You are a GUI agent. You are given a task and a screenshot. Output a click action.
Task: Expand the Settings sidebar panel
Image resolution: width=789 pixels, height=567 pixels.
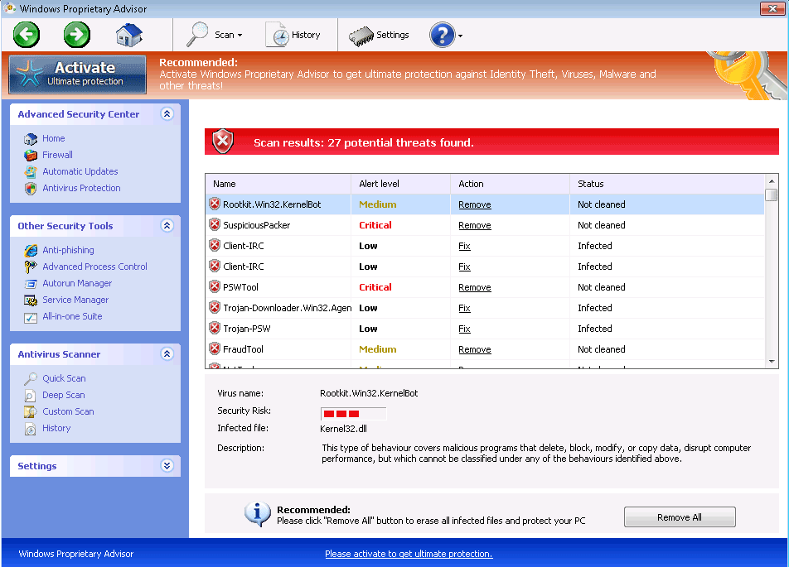[x=167, y=466]
